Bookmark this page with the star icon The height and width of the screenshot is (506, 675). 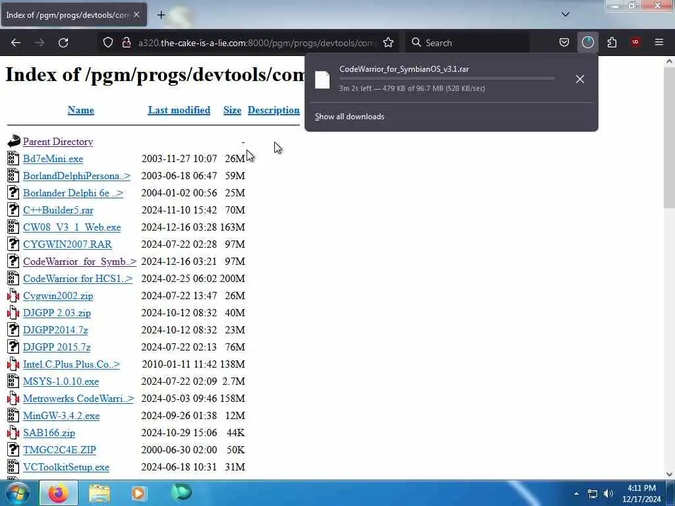click(x=388, y=43)
